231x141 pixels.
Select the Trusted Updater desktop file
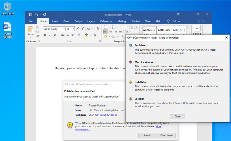pyautogui.click(x=8, y=30)
